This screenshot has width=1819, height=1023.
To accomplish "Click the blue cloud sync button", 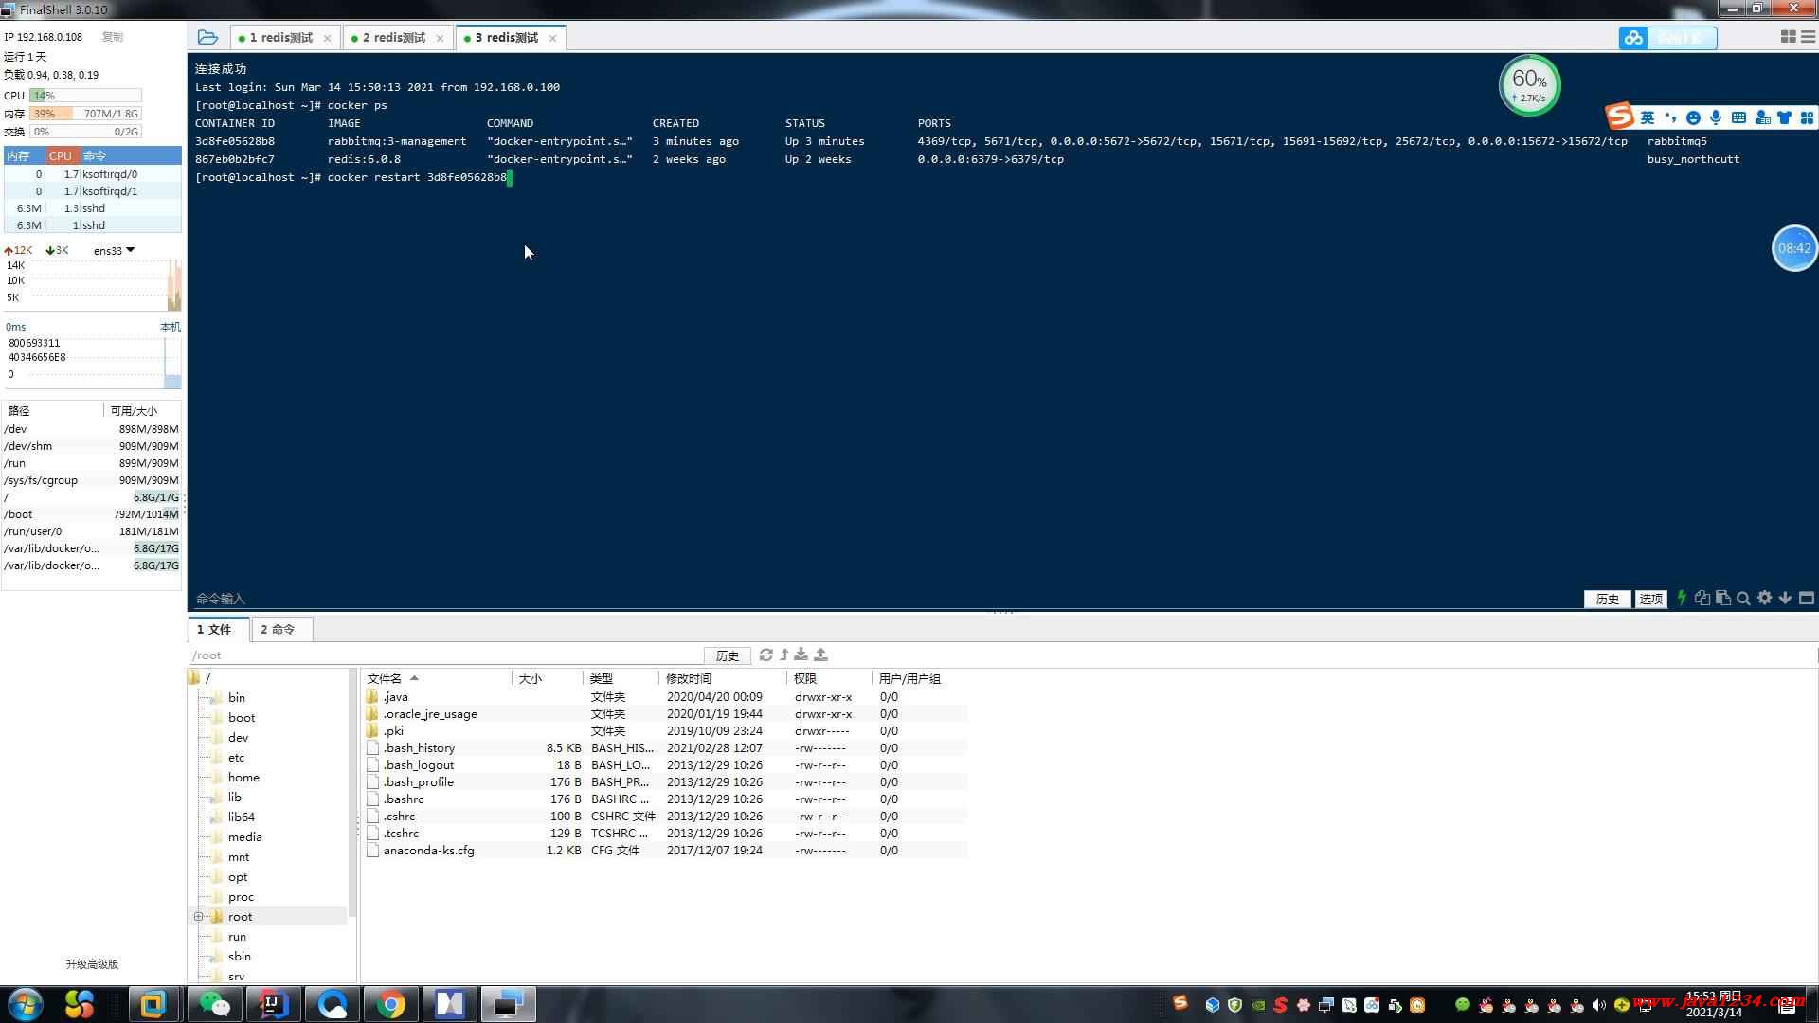I will click(x=1667, y=38).
